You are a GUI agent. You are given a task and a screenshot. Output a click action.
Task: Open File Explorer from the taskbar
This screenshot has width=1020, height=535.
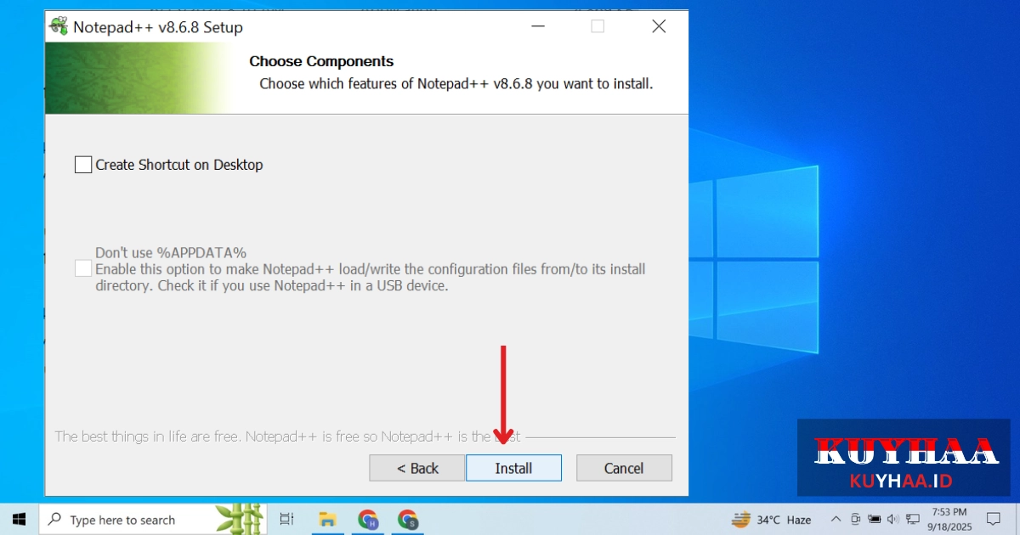coord(326,519)
